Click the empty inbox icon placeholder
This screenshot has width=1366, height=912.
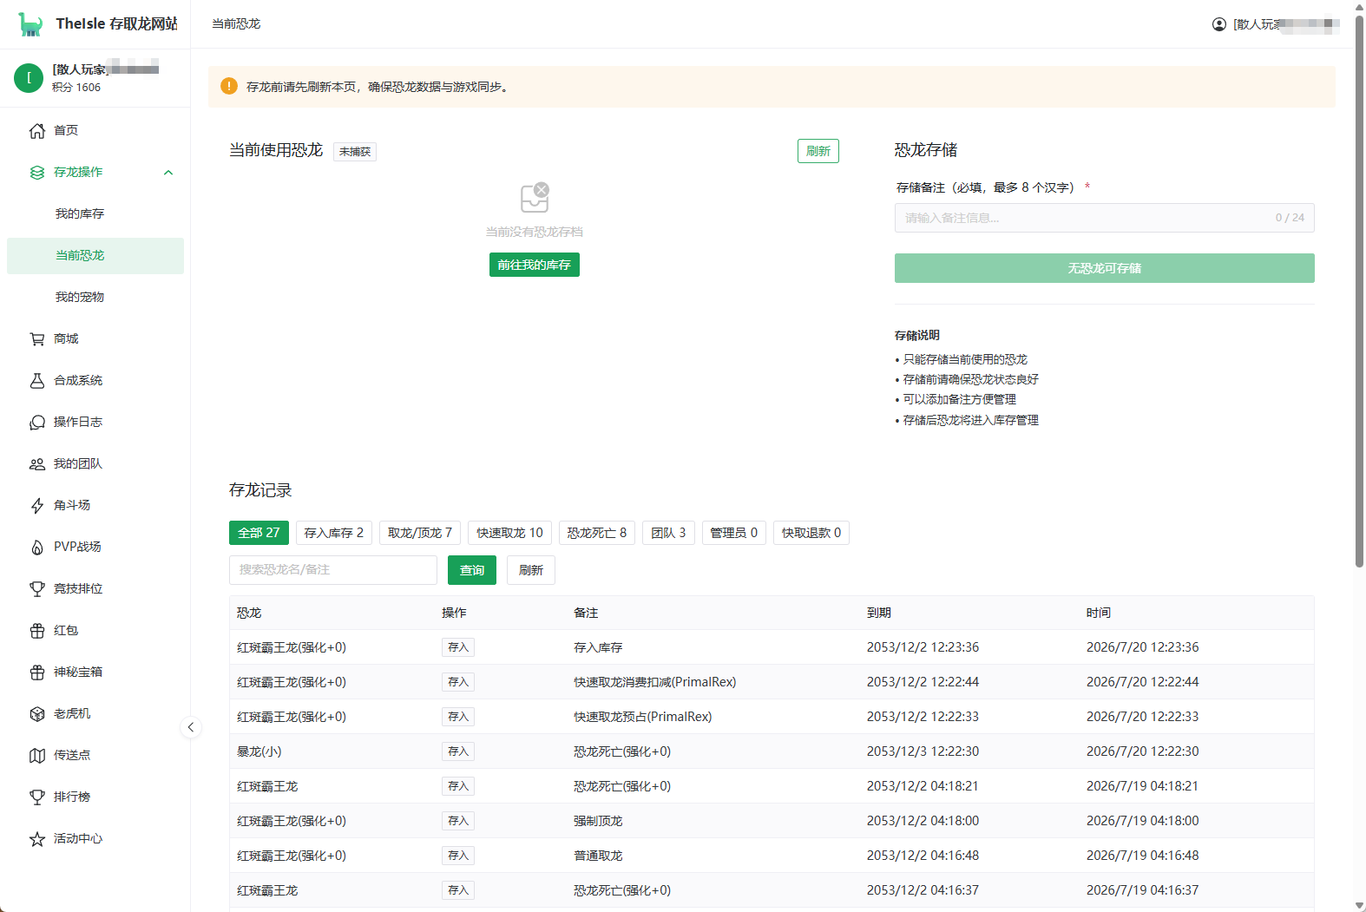pos(535,198)
